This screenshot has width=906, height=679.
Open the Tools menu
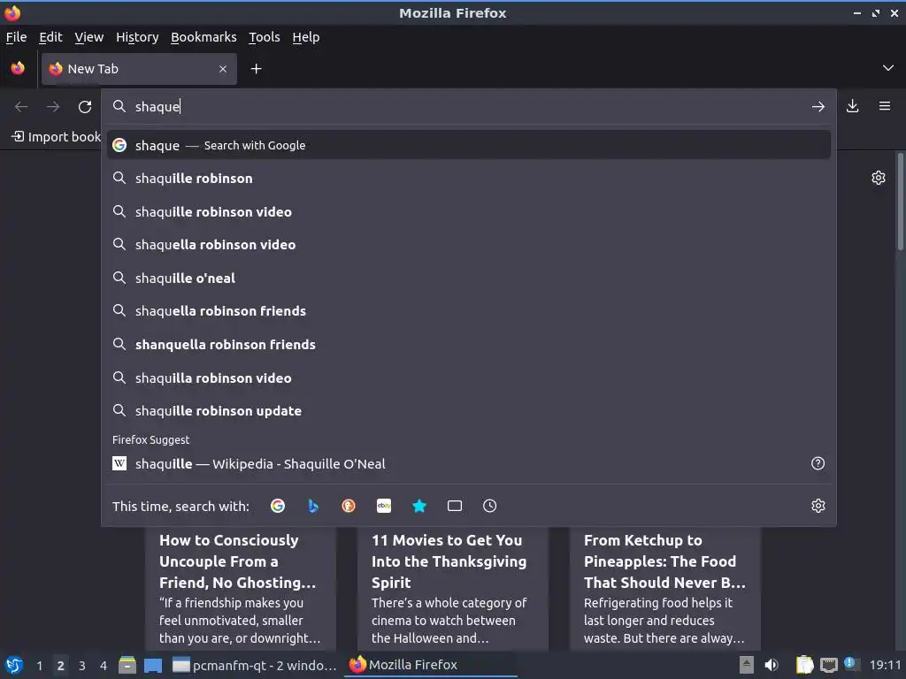(264, 37)
